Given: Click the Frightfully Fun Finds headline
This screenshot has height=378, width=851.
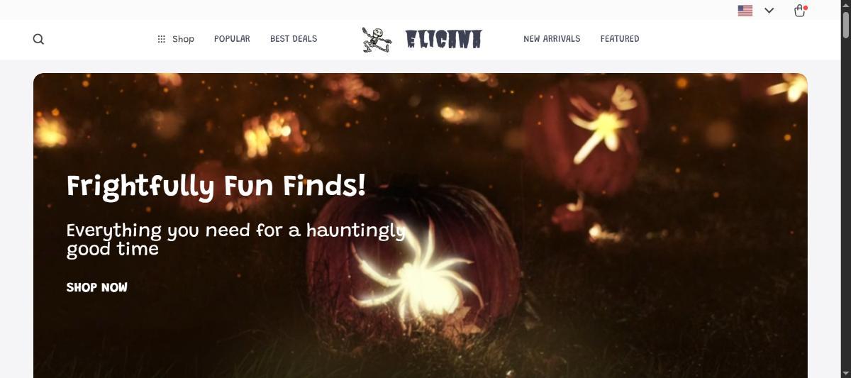Looking at the screenshot, I should pos(216,186).
